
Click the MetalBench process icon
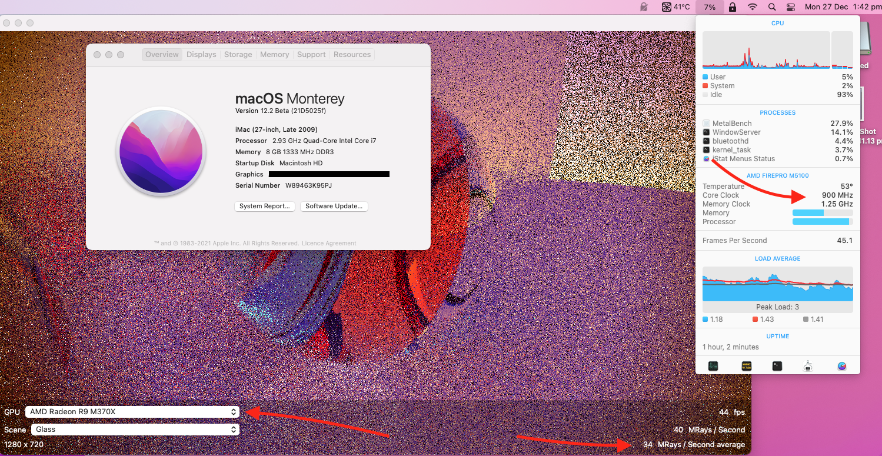point(706,124)
